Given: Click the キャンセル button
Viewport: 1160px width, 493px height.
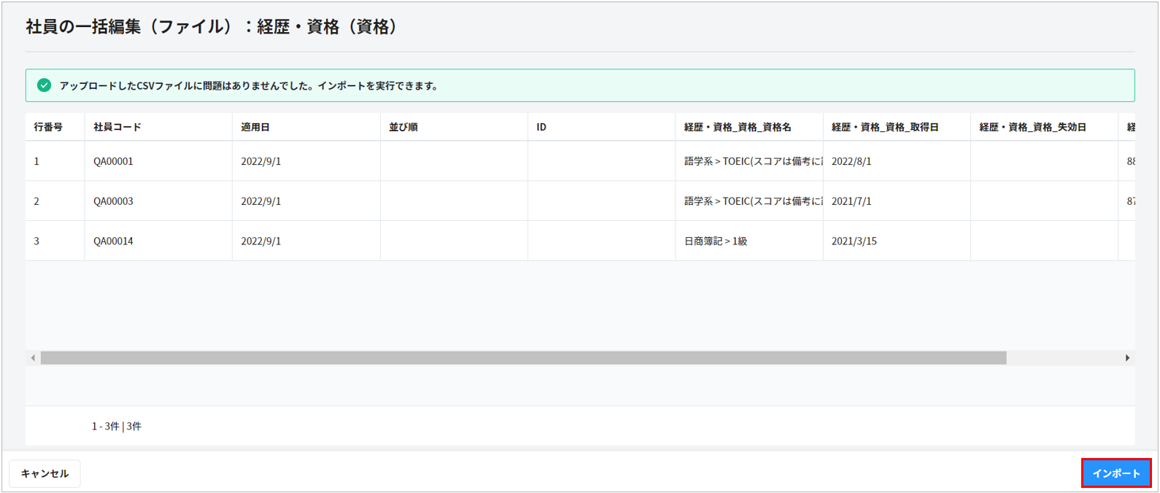Looking at the screenshot, I should pyautogui.click(x=45, y=473).
